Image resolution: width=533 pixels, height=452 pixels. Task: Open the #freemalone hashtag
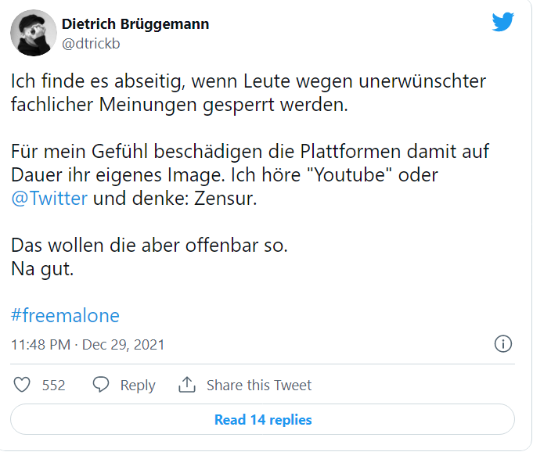(65, 315)
